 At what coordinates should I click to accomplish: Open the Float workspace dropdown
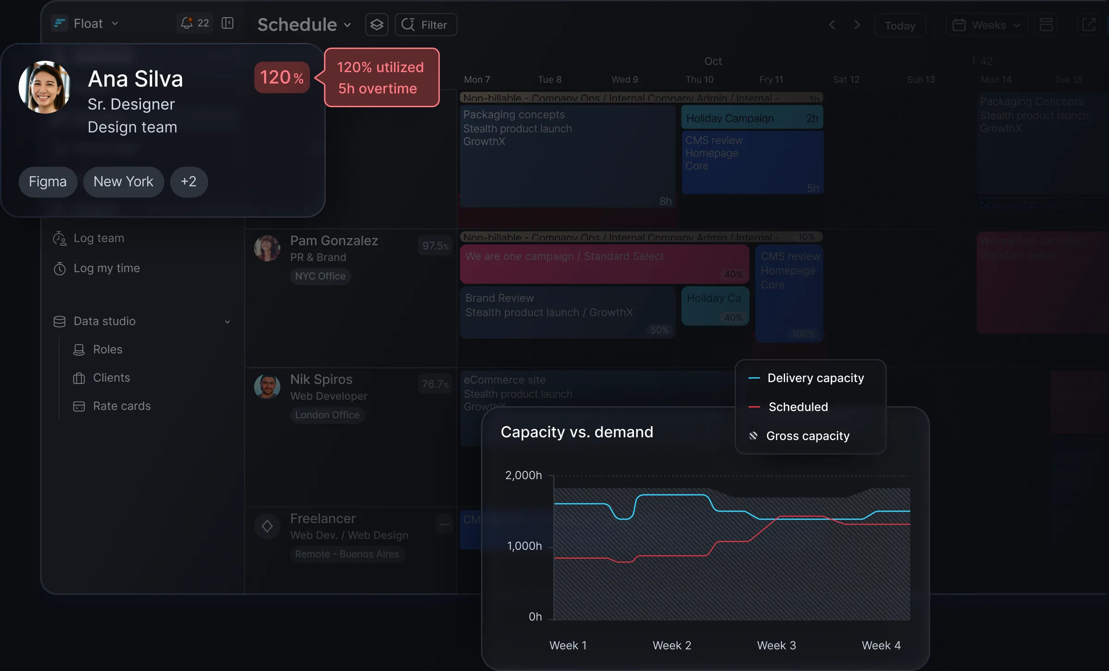(85, 24)
